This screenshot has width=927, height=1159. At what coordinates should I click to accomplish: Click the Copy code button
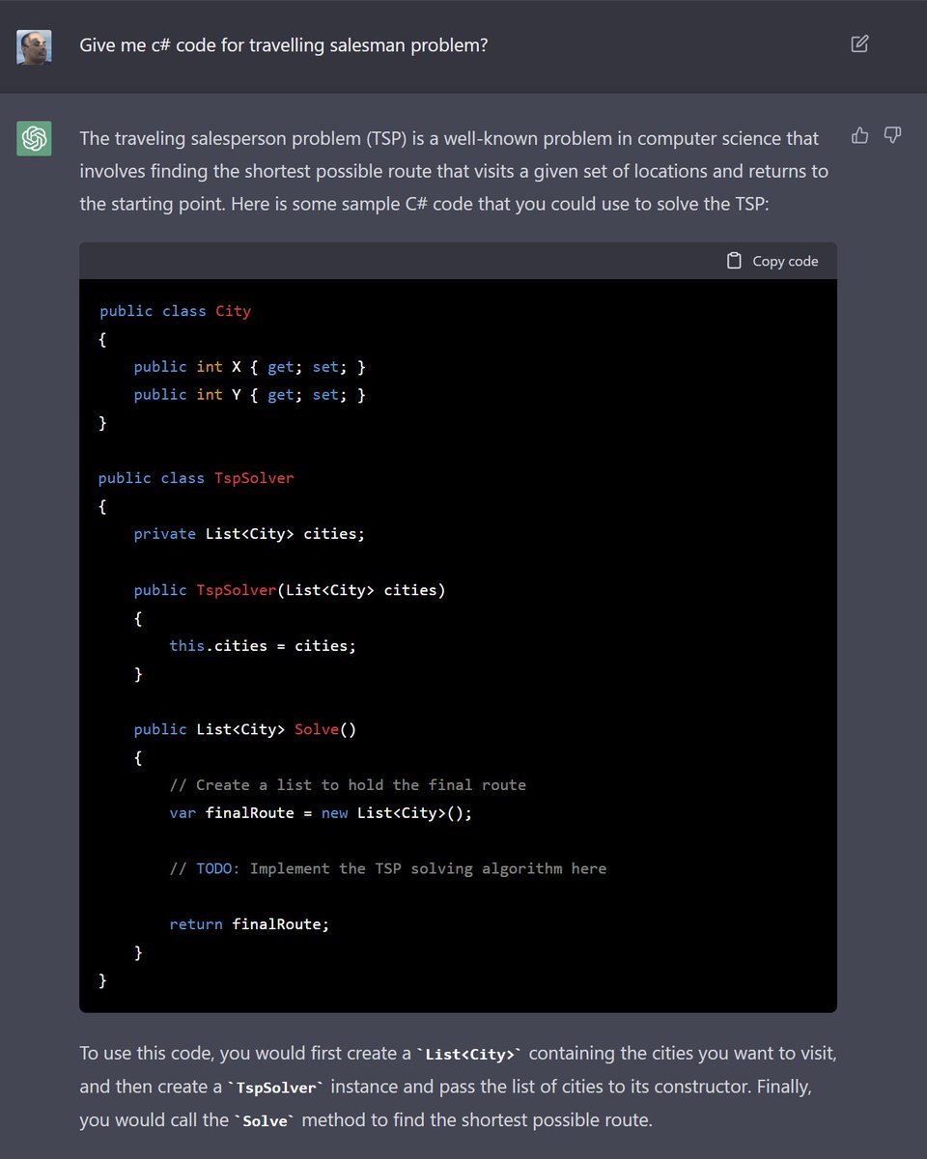pyautogui.click(x=772, y=260)
